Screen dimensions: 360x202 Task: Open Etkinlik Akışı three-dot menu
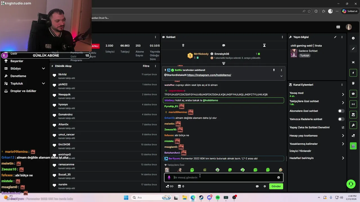coord(155,66)
